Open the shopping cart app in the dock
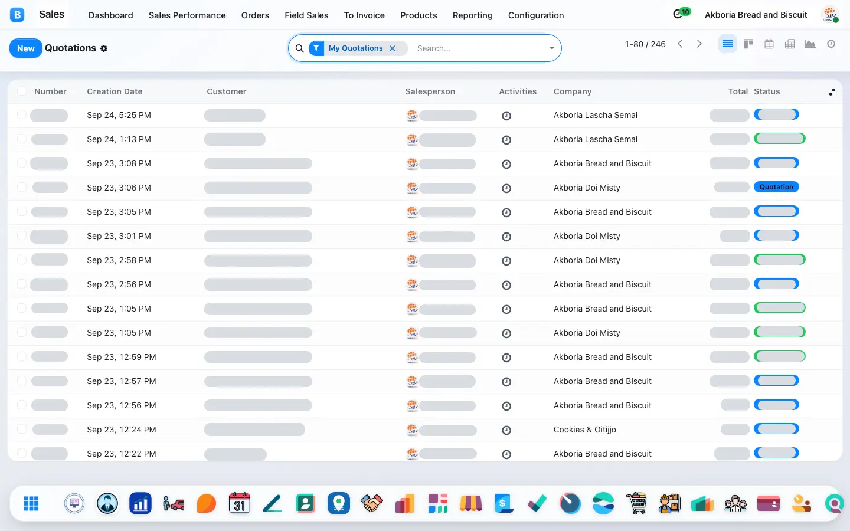Image resolution: width=850 pixels, height=531 pixels. click(636, 503)
